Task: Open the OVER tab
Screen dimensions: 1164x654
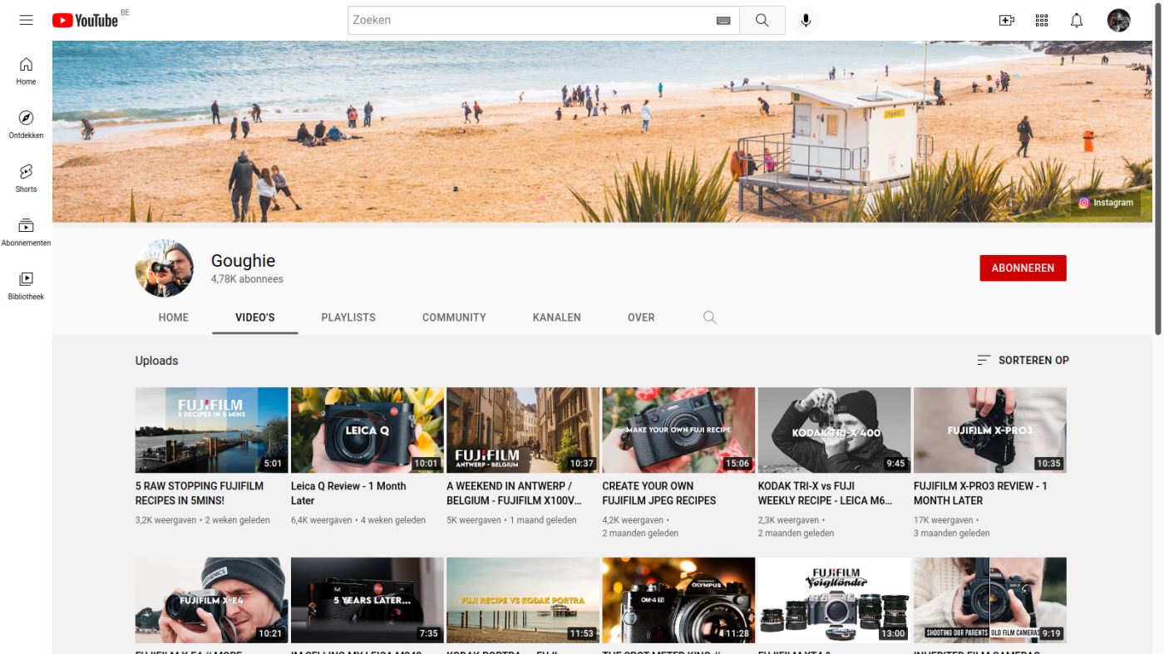Action: coord(641,317)
